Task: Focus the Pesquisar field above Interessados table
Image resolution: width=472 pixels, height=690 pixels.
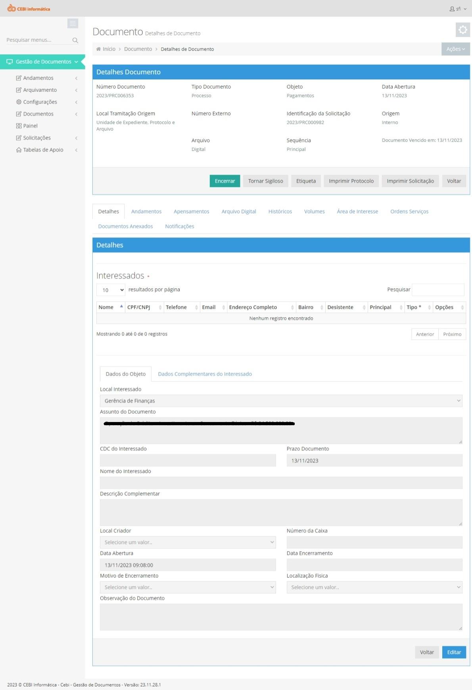Action: coord(438,290)
